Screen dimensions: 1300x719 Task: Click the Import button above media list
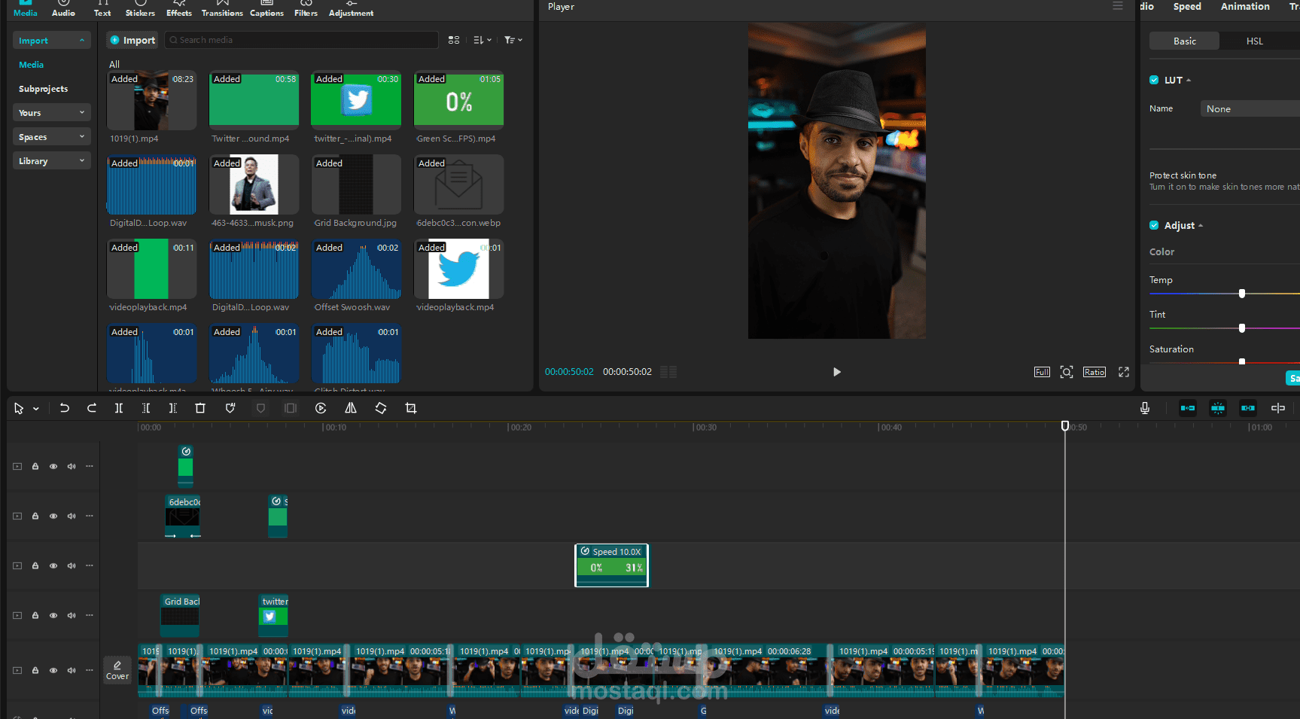(x=132, y=41)
